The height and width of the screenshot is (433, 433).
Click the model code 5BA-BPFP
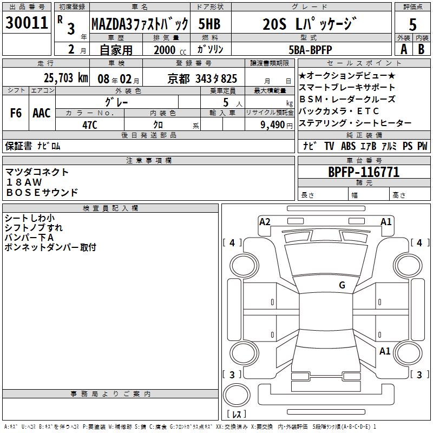pyautogui.click(x=310, y=50)
